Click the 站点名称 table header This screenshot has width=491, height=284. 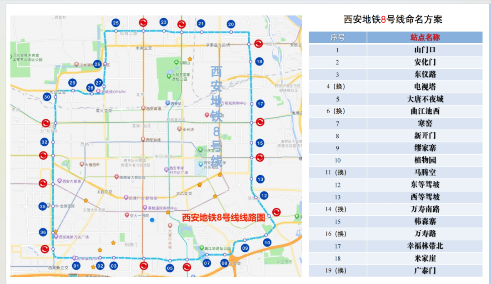tap(425, 38)
